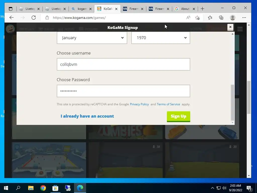Open the Windows Start menu

click(x=6, y=188)
